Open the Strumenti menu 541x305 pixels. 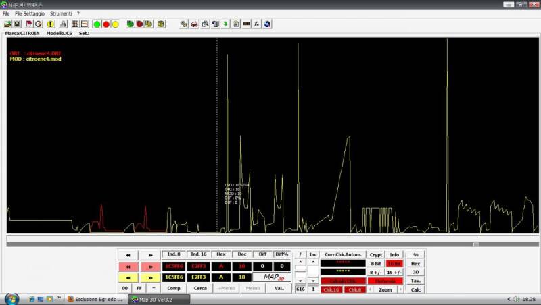coord(61,13)
